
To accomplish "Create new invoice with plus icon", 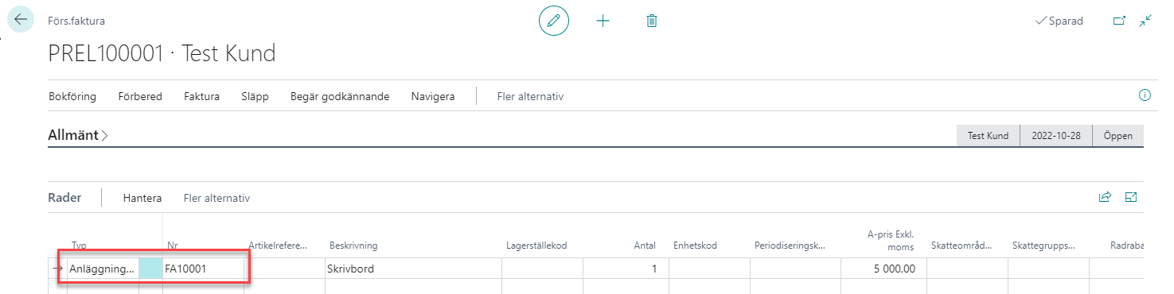I will coord(603,21).
